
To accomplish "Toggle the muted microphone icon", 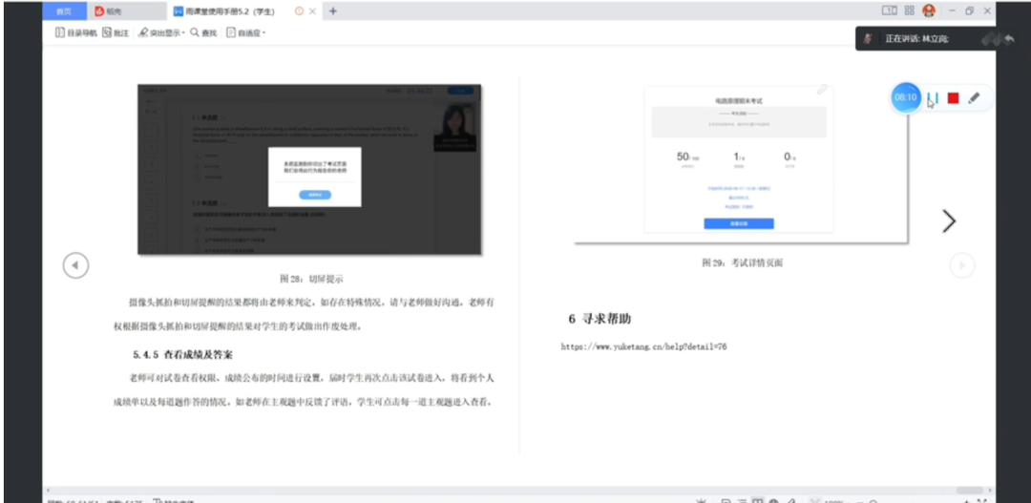I will click(x=868, y=39).
